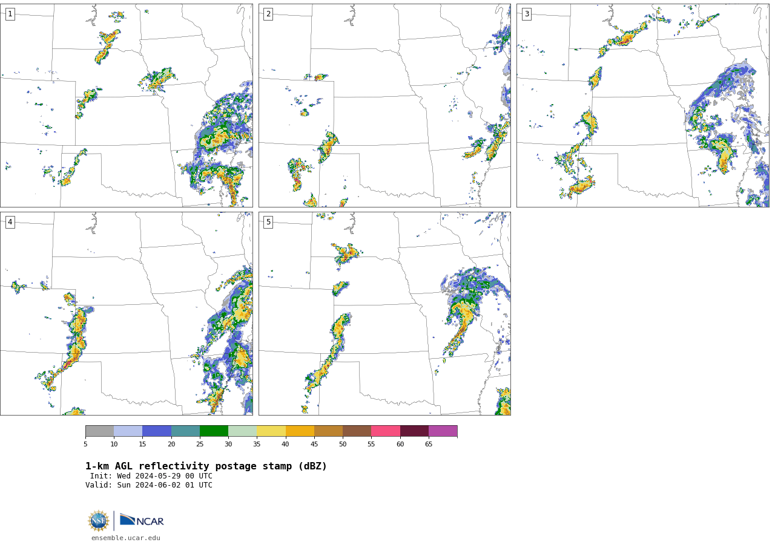
Task: Click the panel number label '1'
Action: click(x=10, y=14)
